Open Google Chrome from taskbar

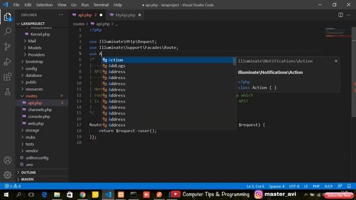(x=82, y=194)
